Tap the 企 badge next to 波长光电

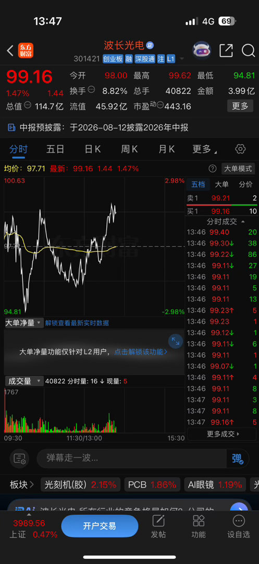pyautogui.click(x=150, y=45)
